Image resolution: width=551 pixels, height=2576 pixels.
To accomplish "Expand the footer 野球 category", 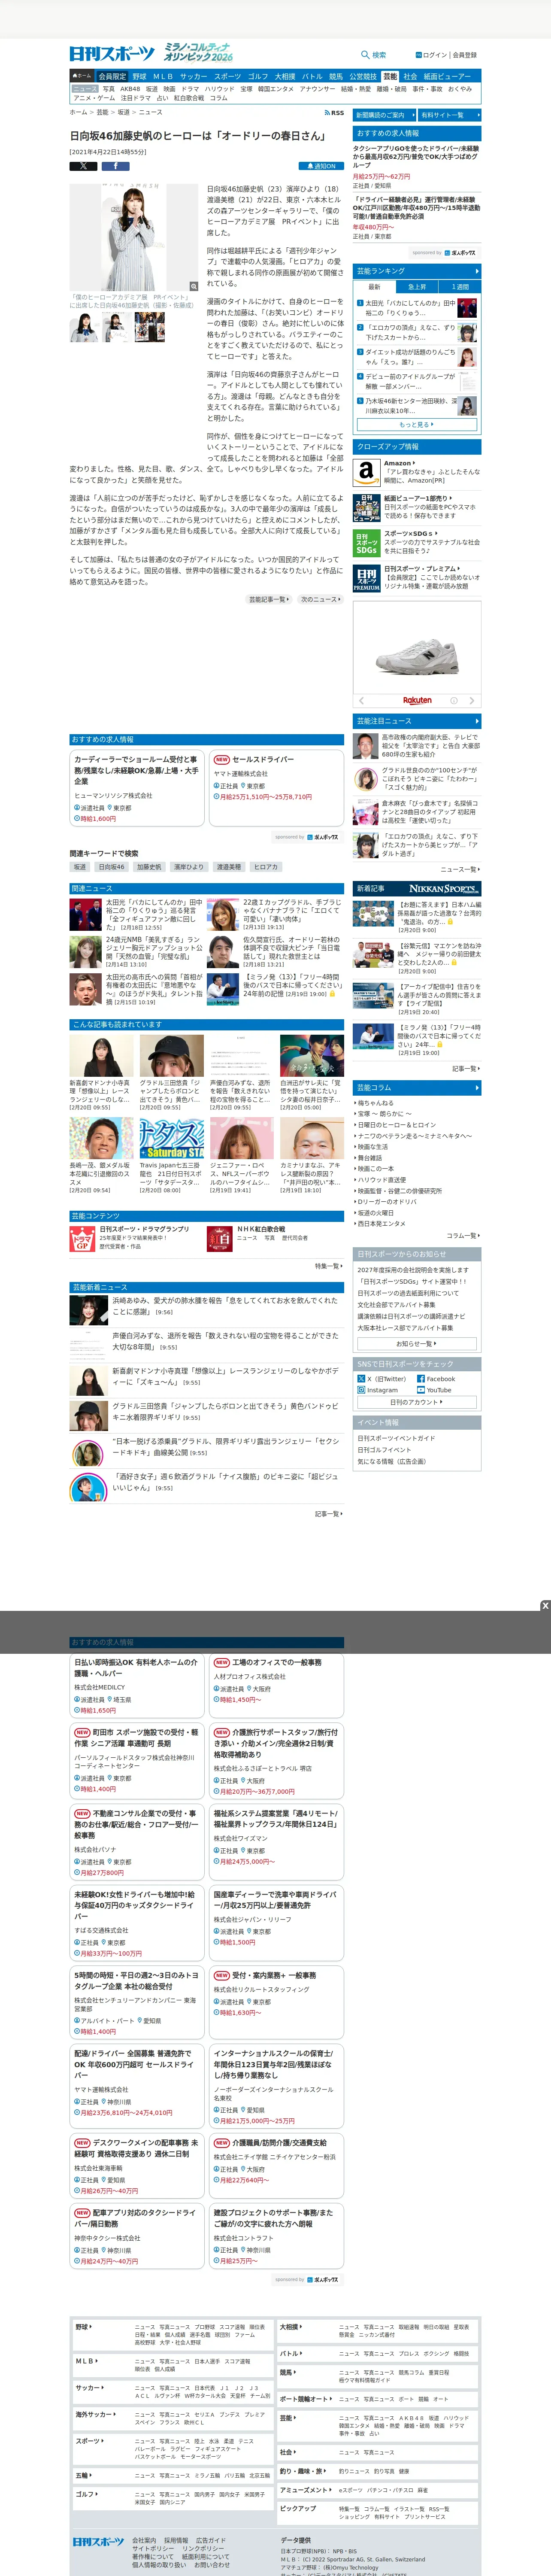I will tap(84, 2327).
